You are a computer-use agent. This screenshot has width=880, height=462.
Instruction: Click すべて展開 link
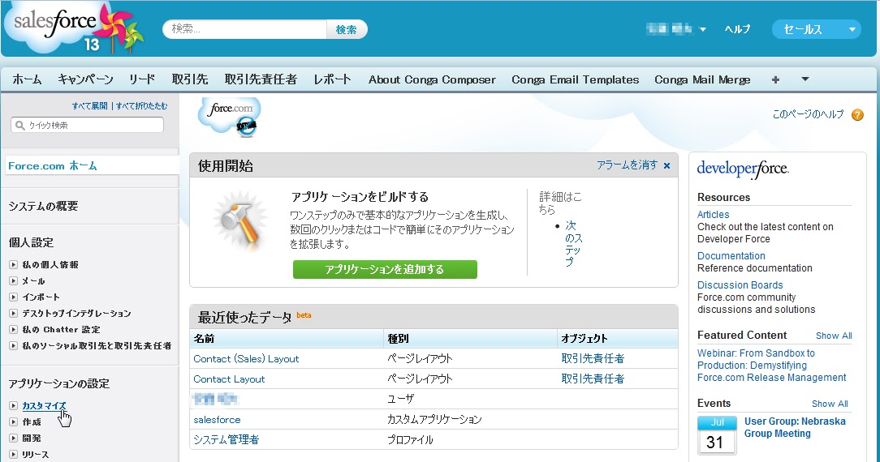[x=89, y=106]
